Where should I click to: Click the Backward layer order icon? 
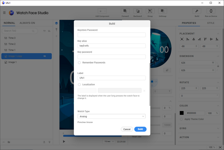pos(138,11)
